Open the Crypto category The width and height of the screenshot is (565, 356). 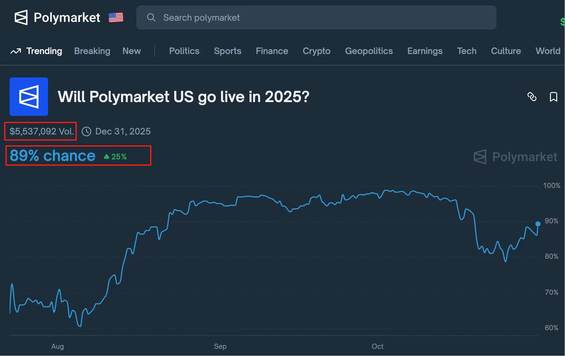coord(316,51)
